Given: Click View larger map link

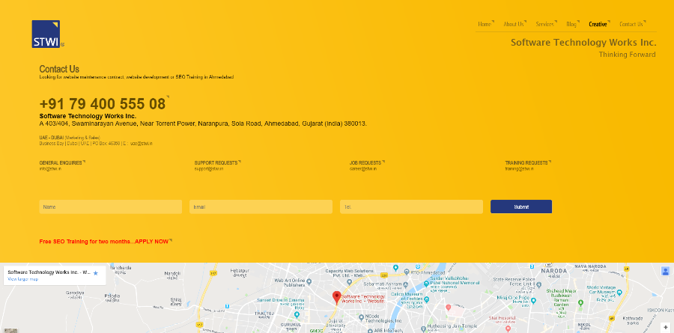Looking at the screenshot, I should click(22, 279).
